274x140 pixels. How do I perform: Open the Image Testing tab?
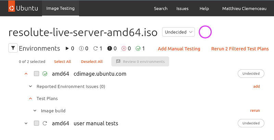(61, 8)
